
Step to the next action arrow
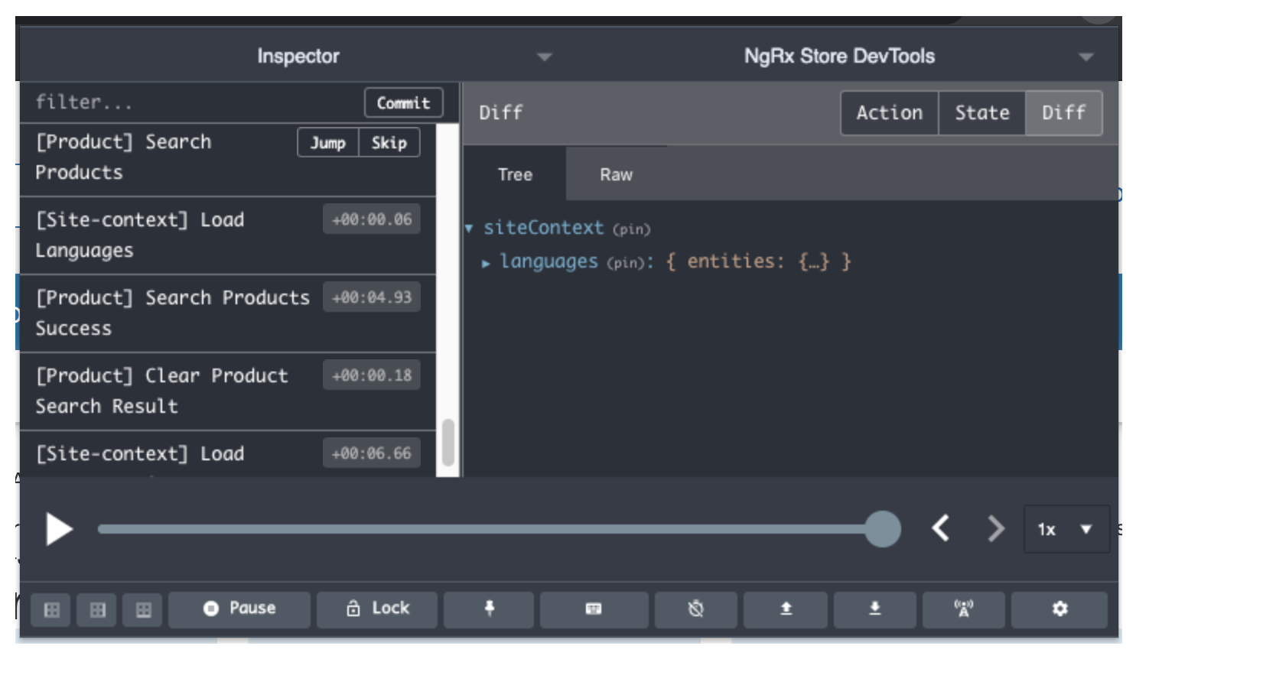pos(995,528)
